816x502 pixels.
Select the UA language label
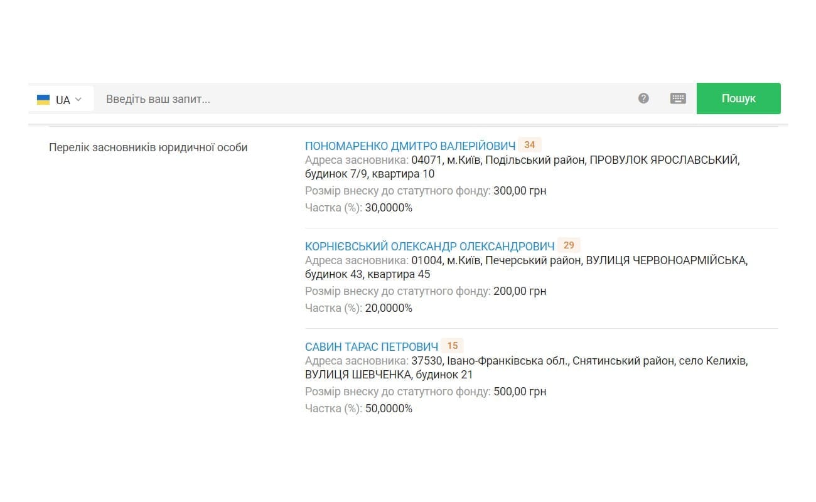coord(63,100)
